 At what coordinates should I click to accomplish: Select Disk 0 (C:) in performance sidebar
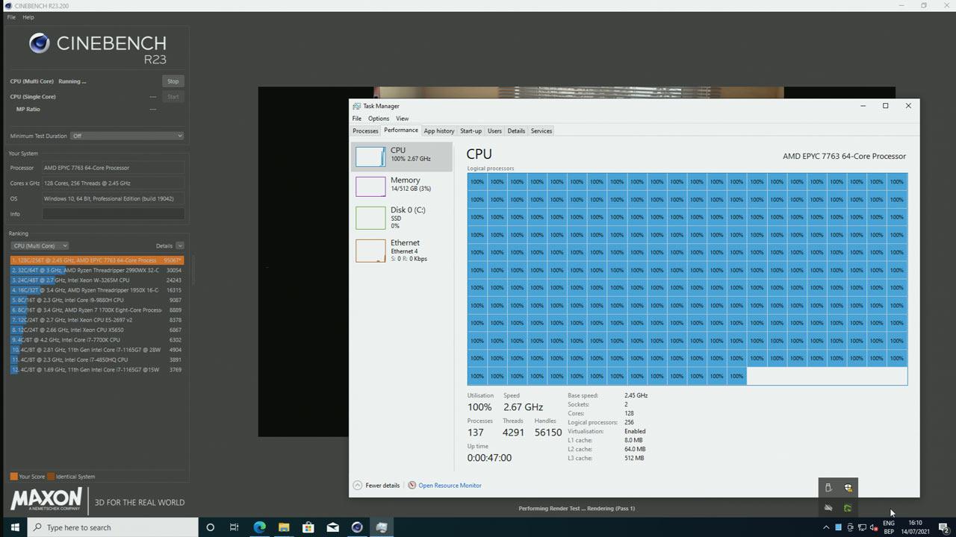click(403, 217)
